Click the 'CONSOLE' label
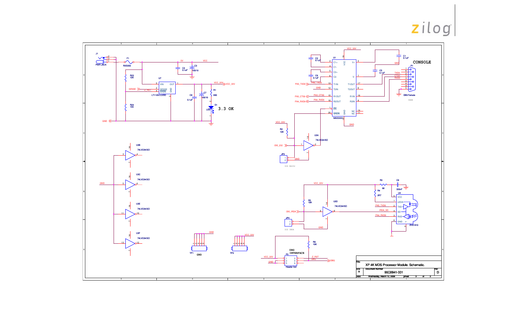The image size is (530, 322). point(422,62)
